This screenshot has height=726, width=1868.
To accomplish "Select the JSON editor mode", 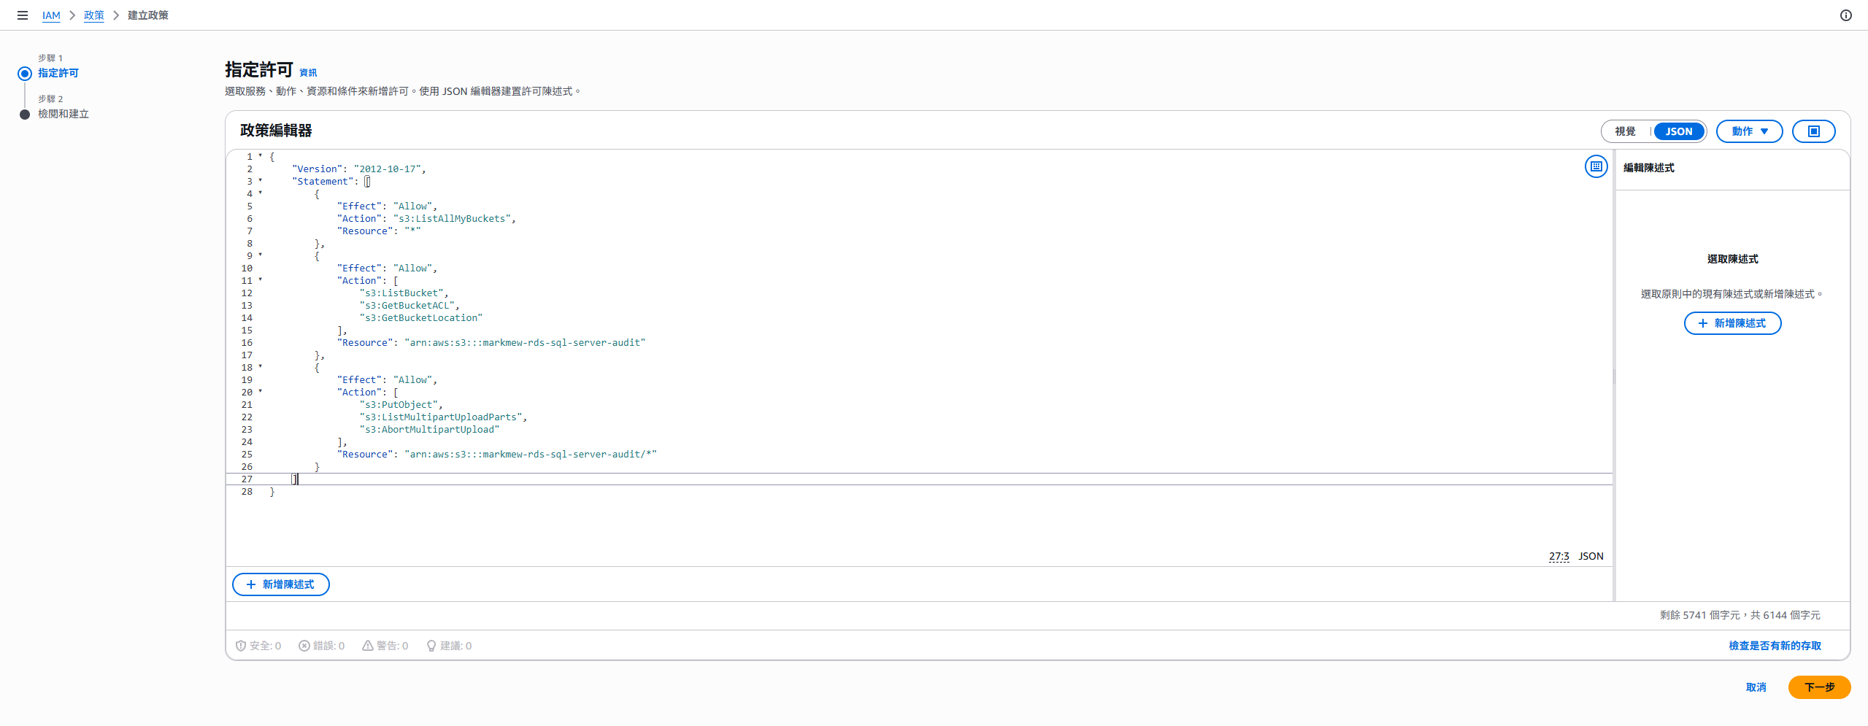I will (1678, 131).
